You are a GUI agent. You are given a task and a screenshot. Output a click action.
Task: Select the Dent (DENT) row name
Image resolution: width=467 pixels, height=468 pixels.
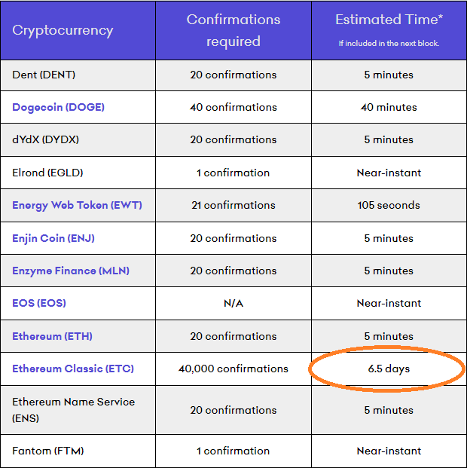pos(44,75)
